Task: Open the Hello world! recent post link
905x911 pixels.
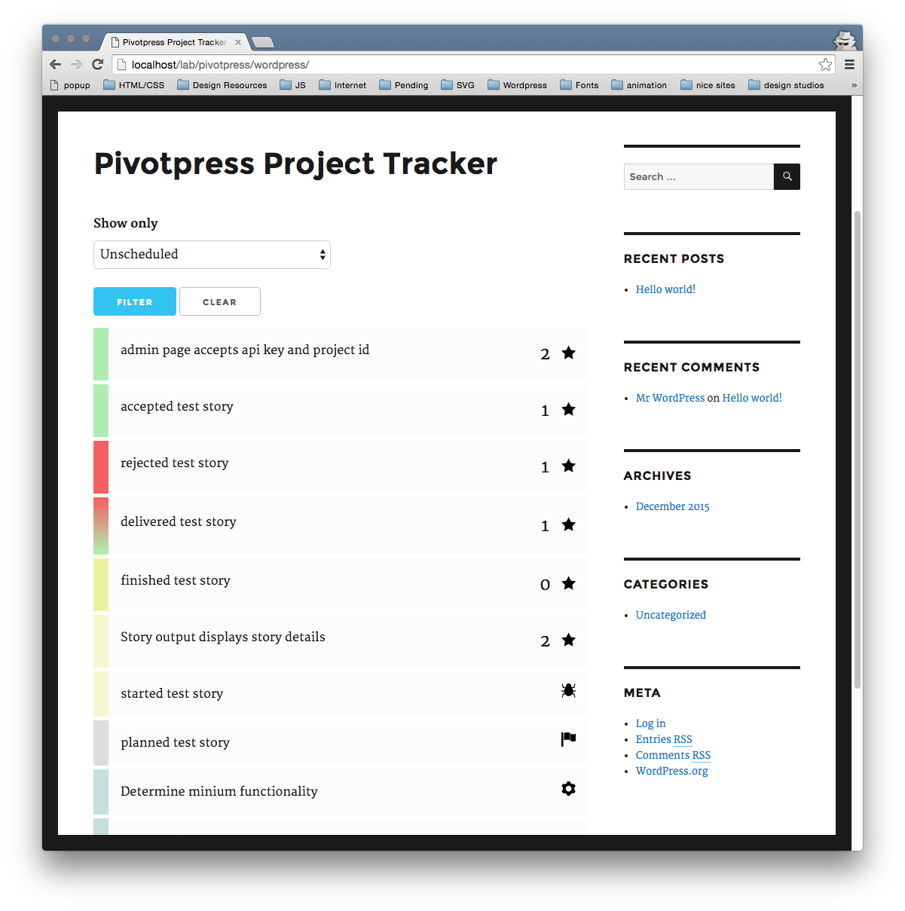Action: point(665,289)
